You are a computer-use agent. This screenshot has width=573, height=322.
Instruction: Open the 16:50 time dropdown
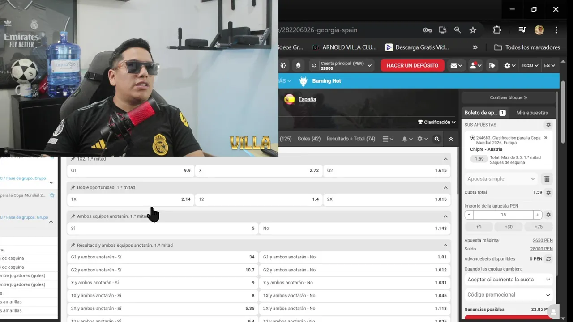530,65
